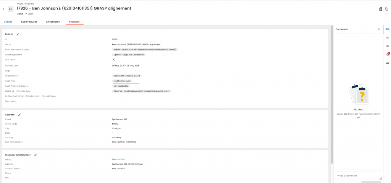This screenshot has height=183, width=391.
Task: Click the document export icon at top right
Action: click(x=380, y=9)
